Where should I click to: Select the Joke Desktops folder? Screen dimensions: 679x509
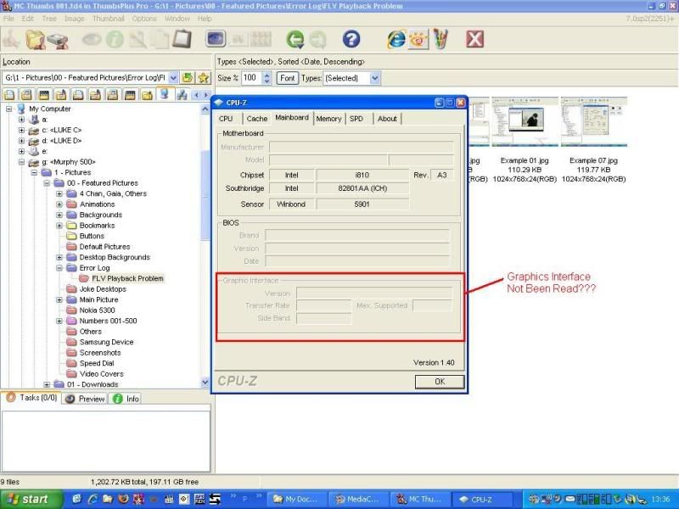103,289
